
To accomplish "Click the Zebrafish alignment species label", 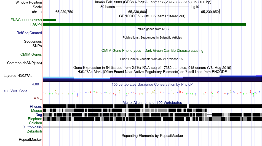I will coord(34,131).
